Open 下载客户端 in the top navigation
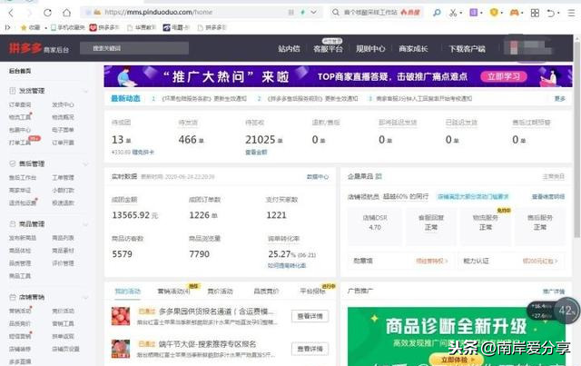Screen dimensions: 581x366 (x=467, y=48)
